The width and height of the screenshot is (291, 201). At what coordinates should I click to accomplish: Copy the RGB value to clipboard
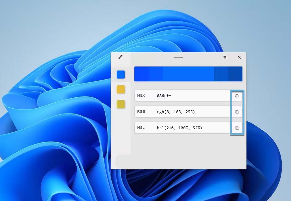click(x=237, y=112)
